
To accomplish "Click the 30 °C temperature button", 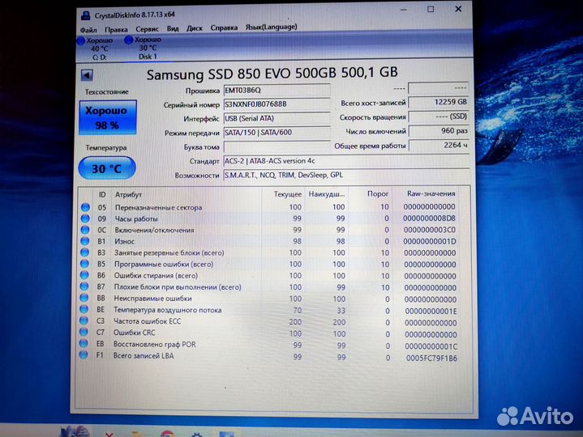I will [x=107, y=168].
